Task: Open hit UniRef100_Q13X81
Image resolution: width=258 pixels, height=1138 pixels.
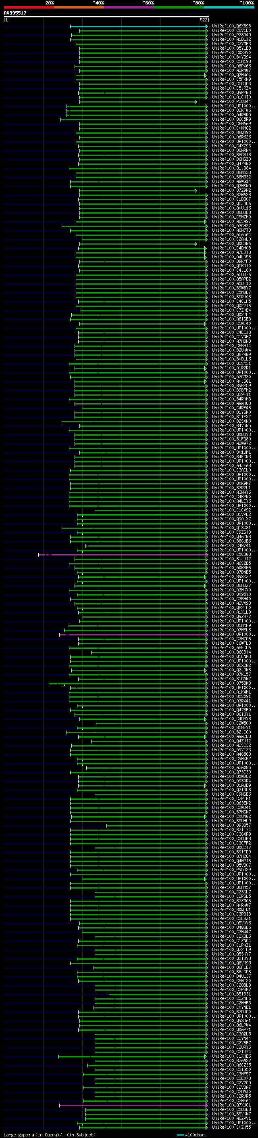Action: 231,528
